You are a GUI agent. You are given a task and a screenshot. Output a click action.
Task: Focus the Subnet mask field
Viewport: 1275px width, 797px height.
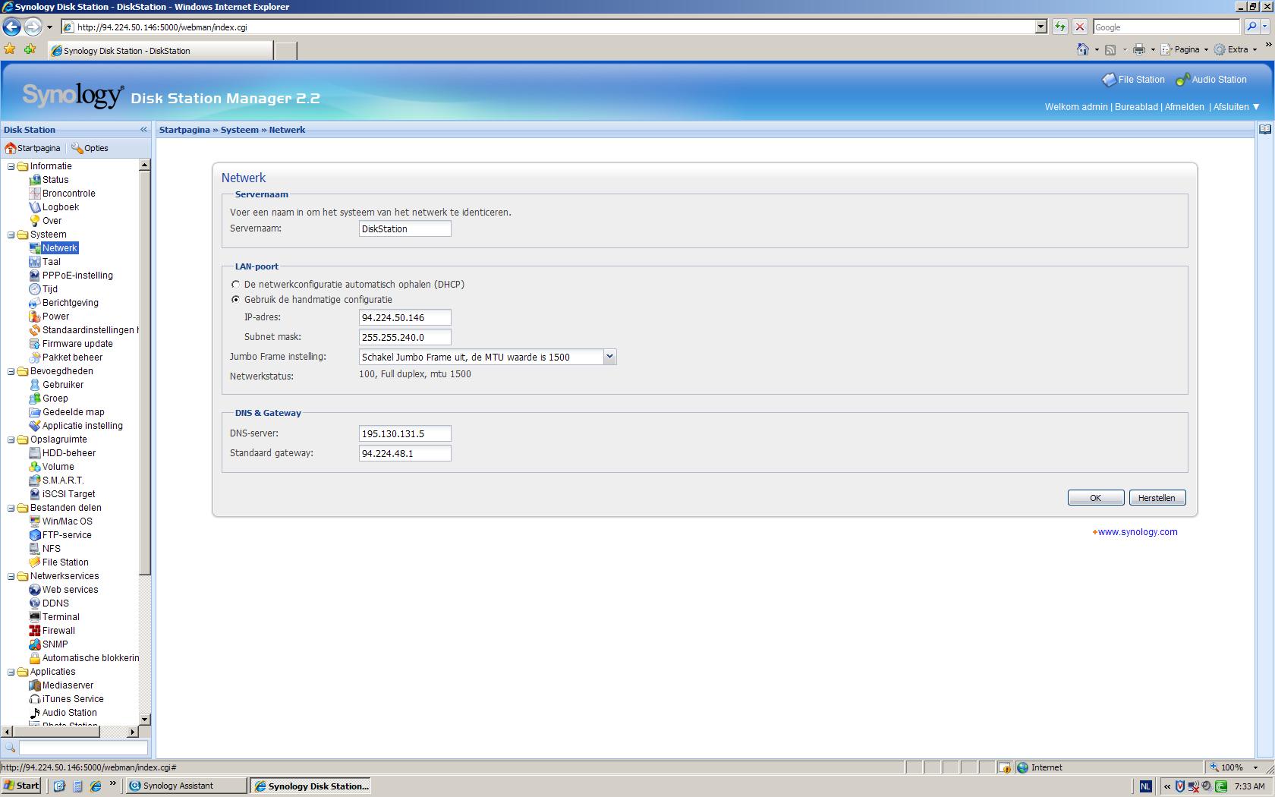pyautogui.click(x=405, y=337)
